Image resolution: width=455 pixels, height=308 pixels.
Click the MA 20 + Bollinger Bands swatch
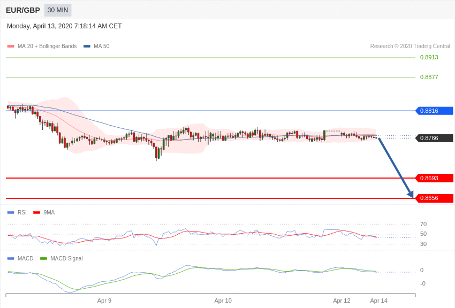click(11, 46)
